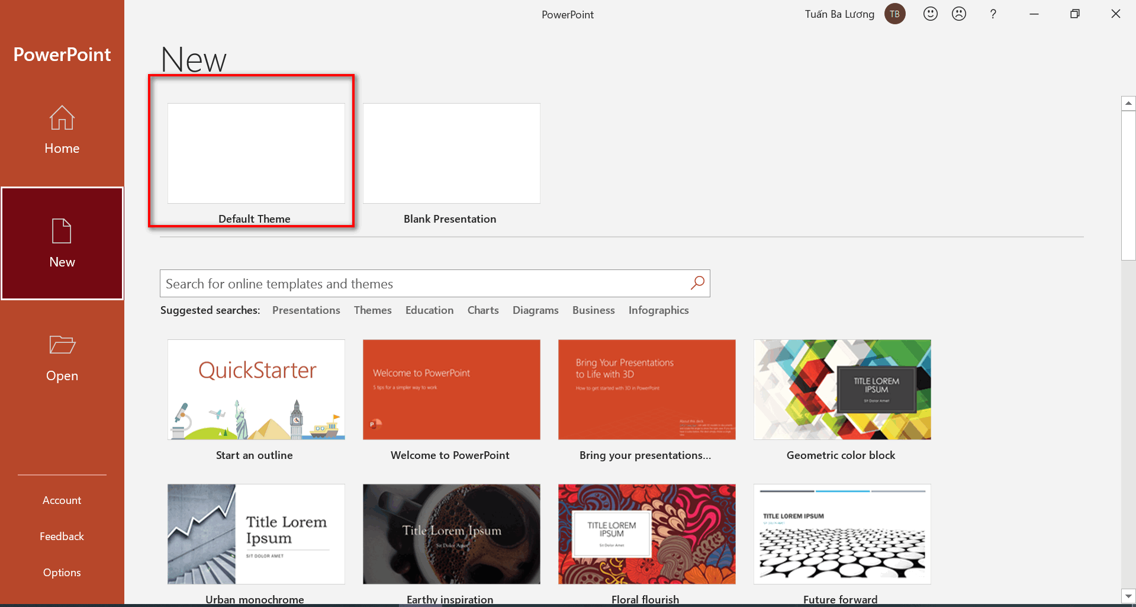Open the Account page
Screen dimensions: 1136x607
[62, 500]
